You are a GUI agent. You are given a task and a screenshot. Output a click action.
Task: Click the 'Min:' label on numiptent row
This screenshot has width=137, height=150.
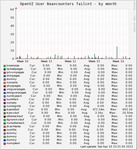coord(59,143)
